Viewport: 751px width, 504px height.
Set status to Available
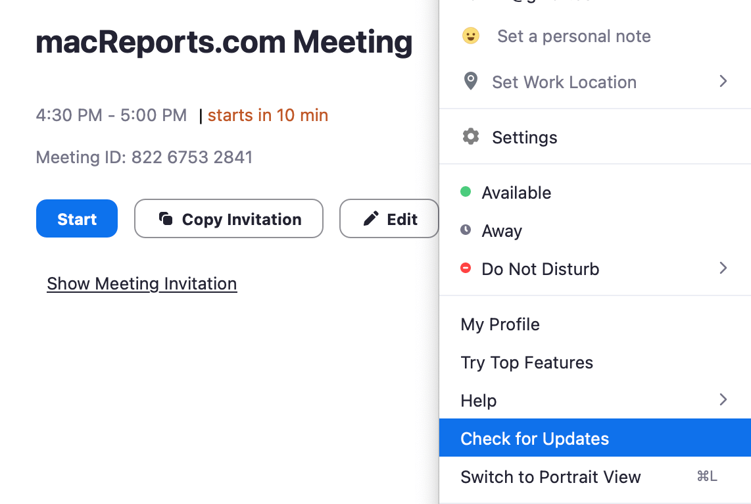[x=595, y=193]
